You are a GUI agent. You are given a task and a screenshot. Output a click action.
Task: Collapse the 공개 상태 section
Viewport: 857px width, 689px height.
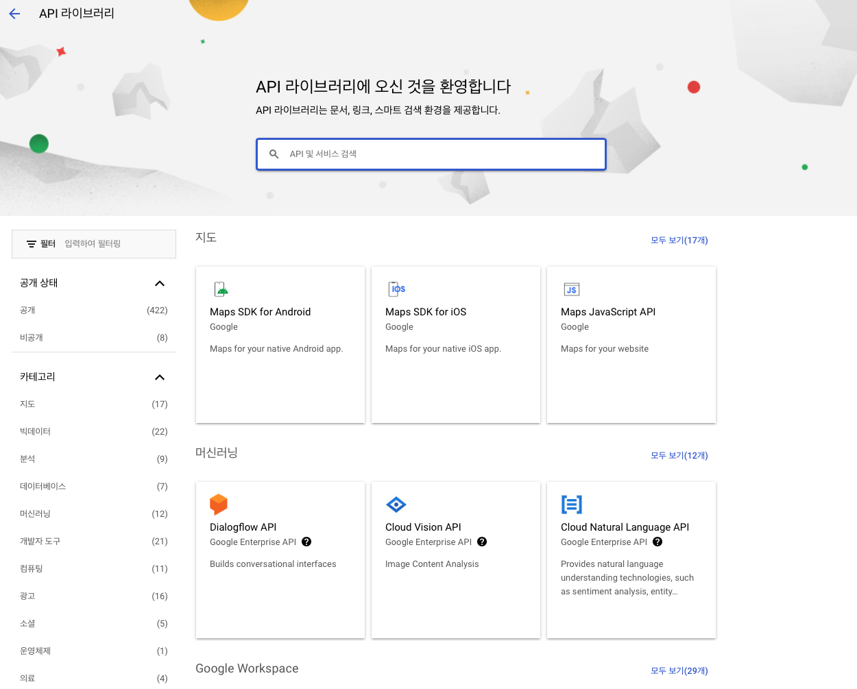tap(160, 283)
